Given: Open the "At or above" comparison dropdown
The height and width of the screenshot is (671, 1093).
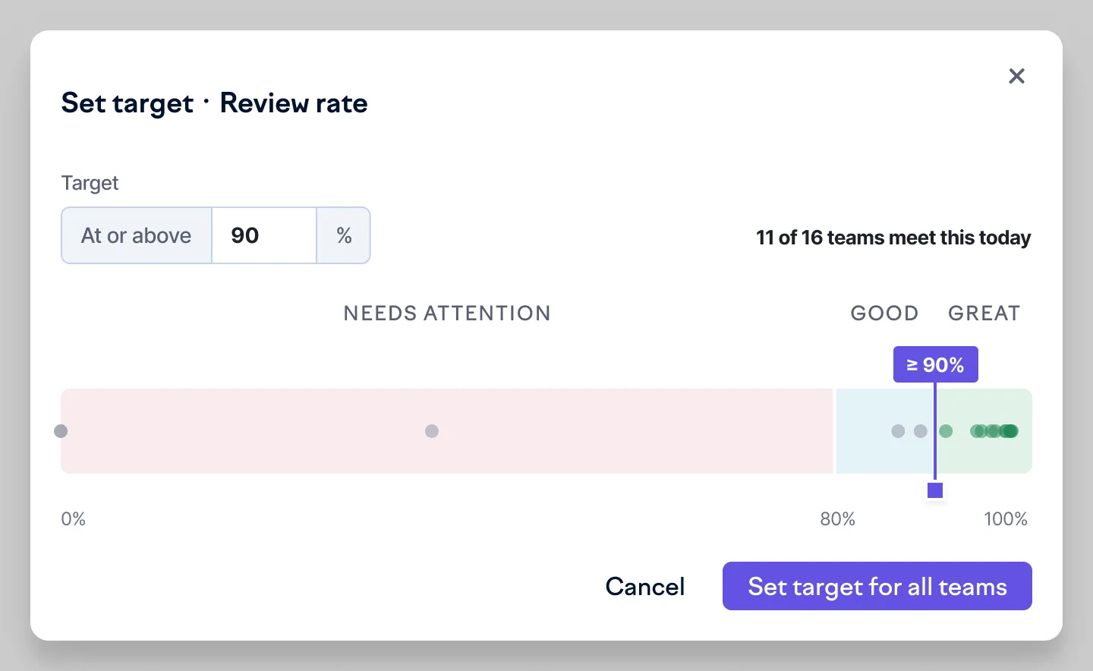Looking at the screenshot, I should 137,235.
